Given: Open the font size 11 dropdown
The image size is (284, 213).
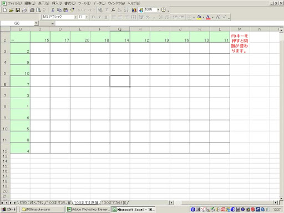Looking at the screenshot, I should 87,17.
